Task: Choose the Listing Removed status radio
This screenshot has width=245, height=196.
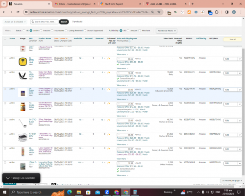Action: click(66, 30)
